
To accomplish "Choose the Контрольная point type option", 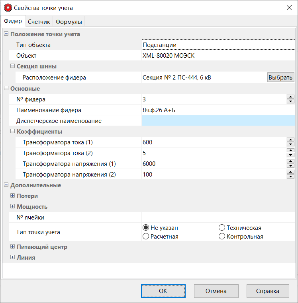I will 222,237.
